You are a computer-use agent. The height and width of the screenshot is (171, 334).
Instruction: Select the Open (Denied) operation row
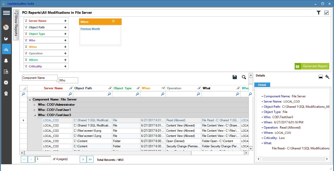coord(138,141)
